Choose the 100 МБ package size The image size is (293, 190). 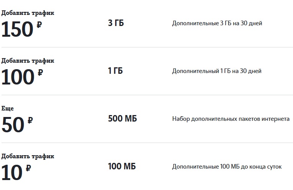[x=122, y=166]
